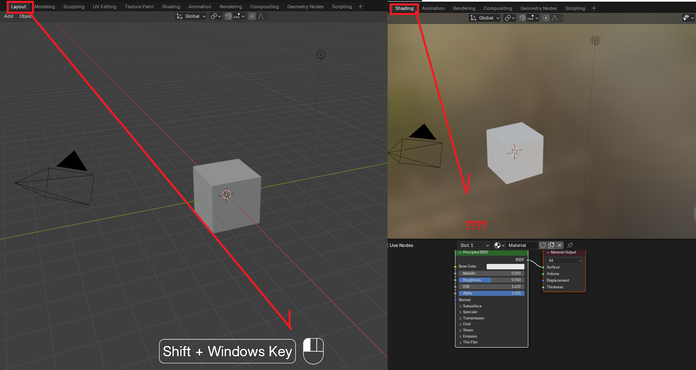Expand the Subsurface panel
The image size is (696, 370).
470,306
